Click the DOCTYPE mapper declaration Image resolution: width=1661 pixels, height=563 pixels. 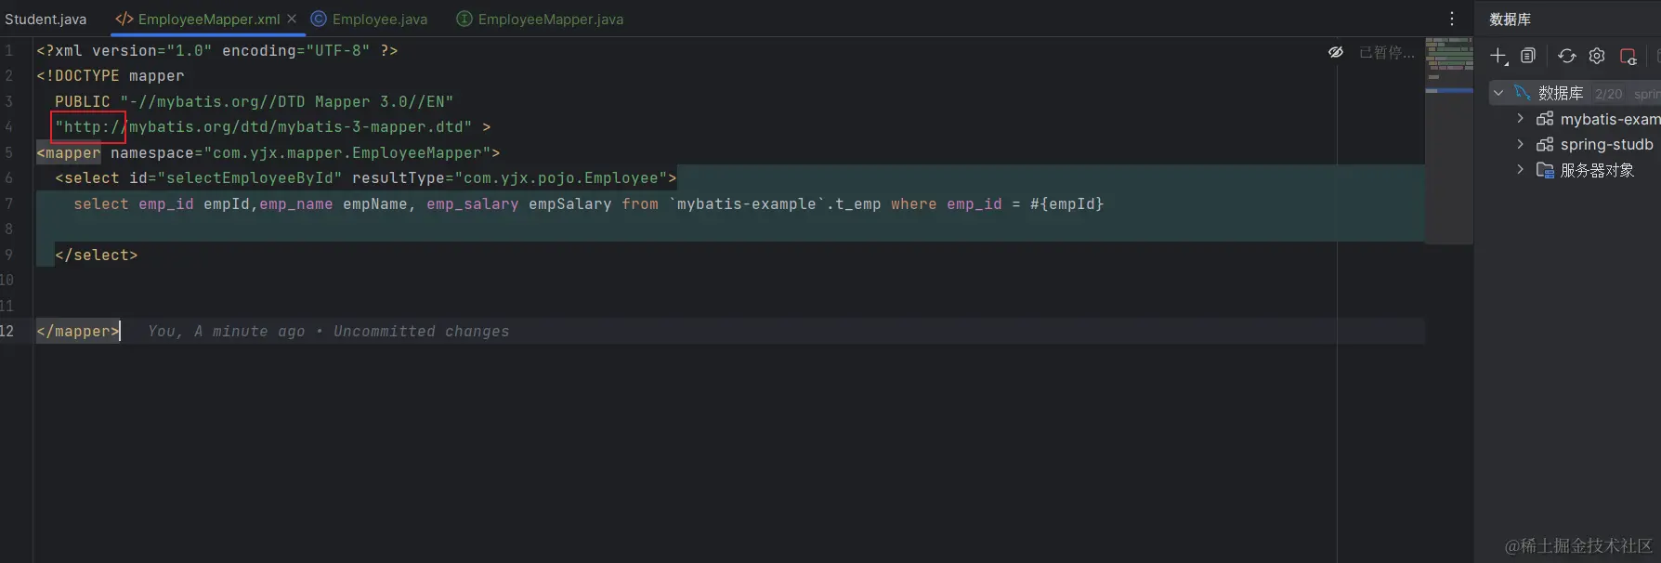[x=111, y=75]
